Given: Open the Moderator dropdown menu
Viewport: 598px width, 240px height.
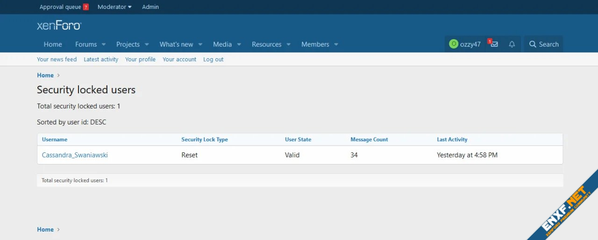Looking at the screenshot, I should point(114,7).
